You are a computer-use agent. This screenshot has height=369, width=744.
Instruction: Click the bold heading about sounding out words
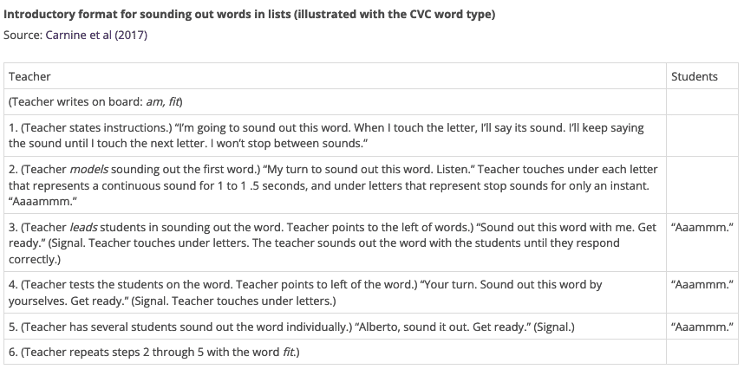click(250, 16)
